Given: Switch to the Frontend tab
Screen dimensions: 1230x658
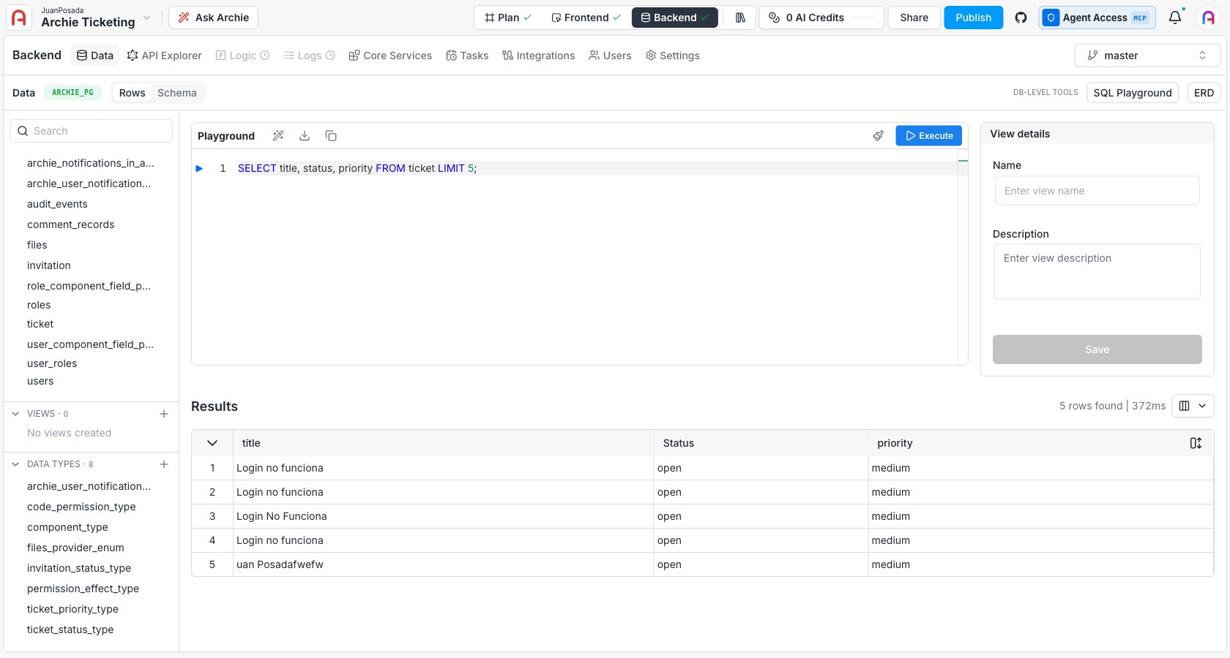Looking at the screenshot, I should click(586, 18).
